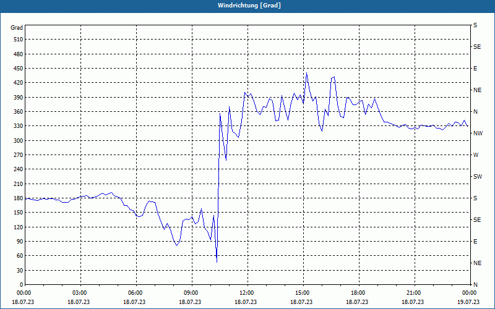This screenshot has height=309, width=495.
Task: Select the 360 y-axis value
Action: pos(19,112)
